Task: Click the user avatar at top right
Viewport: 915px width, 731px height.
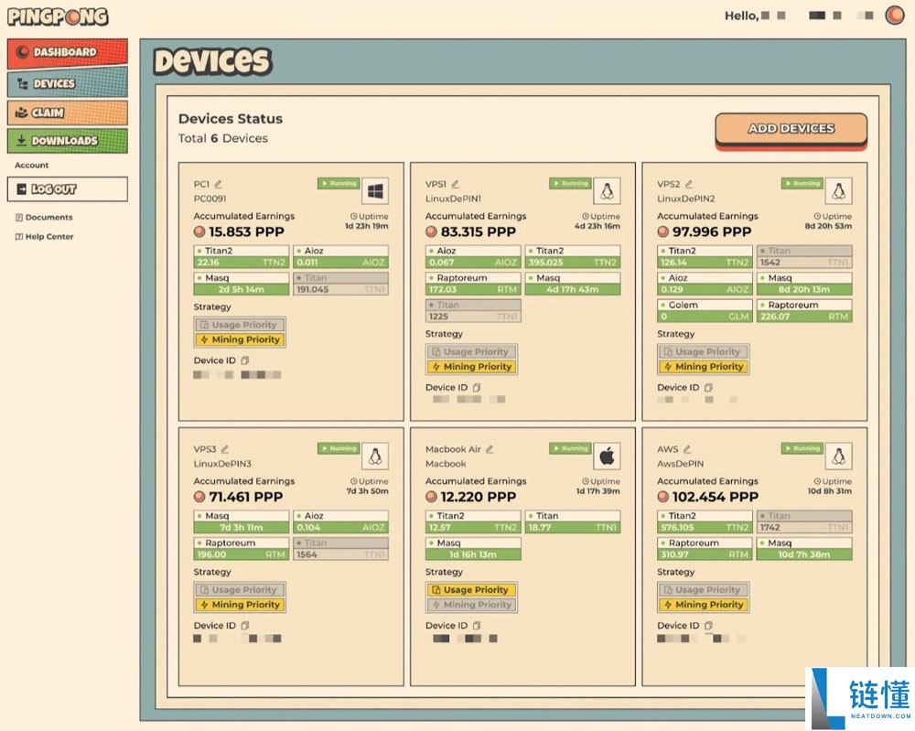Action: coord(895,16)
